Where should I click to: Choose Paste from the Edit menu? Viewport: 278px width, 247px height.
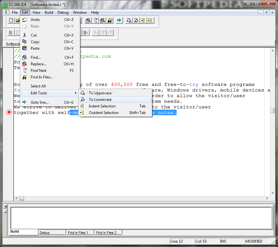50,48
